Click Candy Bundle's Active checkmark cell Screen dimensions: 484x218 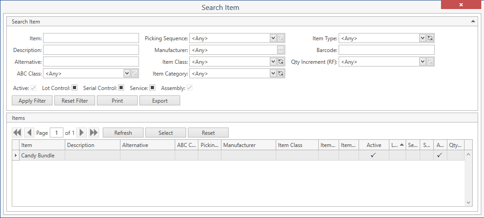coord(374,156)
